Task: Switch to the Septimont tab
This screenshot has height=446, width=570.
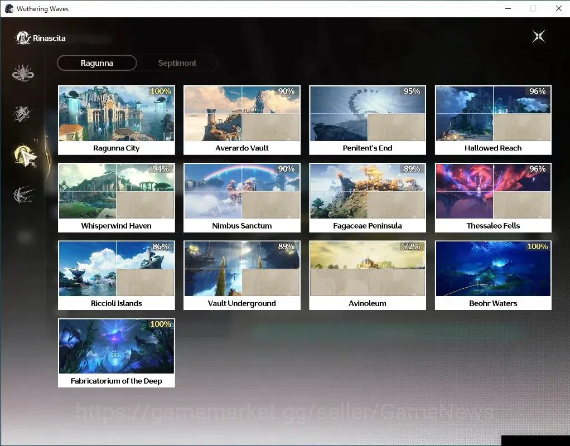Action: click(x=177, y=63)
